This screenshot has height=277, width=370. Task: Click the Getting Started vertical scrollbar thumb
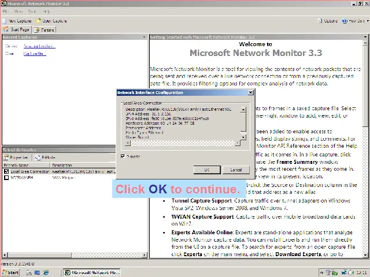[365, 86]
